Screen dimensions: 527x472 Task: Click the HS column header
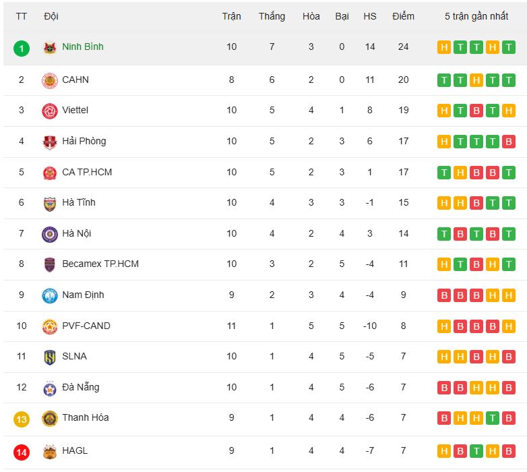[370, 16]
